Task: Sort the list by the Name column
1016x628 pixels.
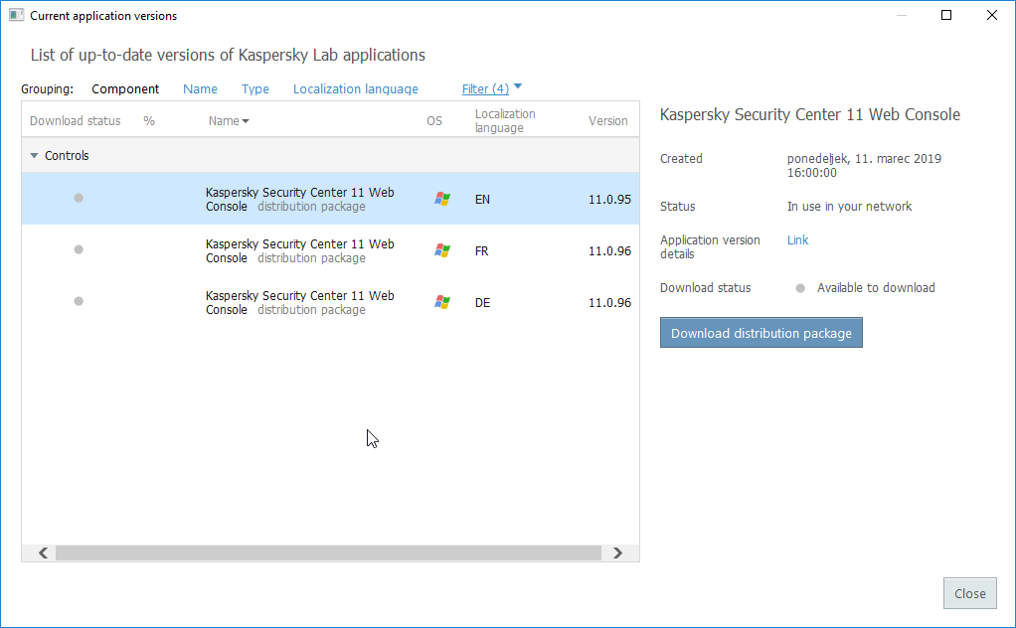Action: tap(228, 121)
